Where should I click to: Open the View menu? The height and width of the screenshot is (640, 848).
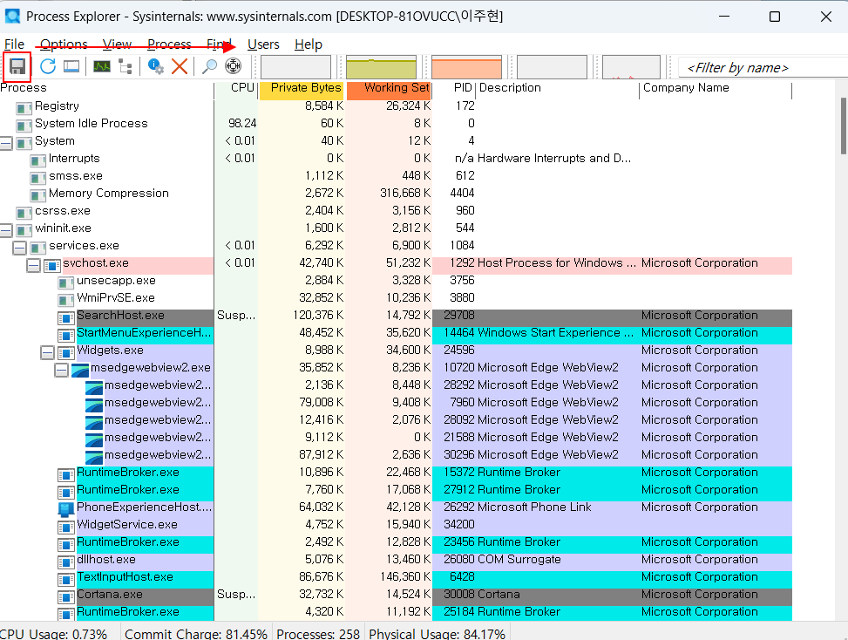click(x=117, y=44)
